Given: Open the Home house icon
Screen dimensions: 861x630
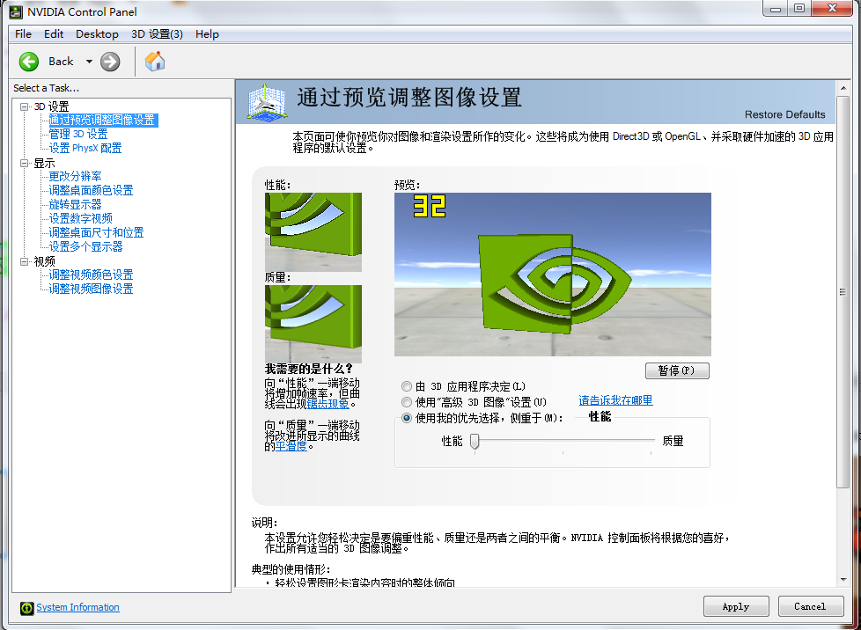Looking at the screenshot, I should (x=155, y=61).
